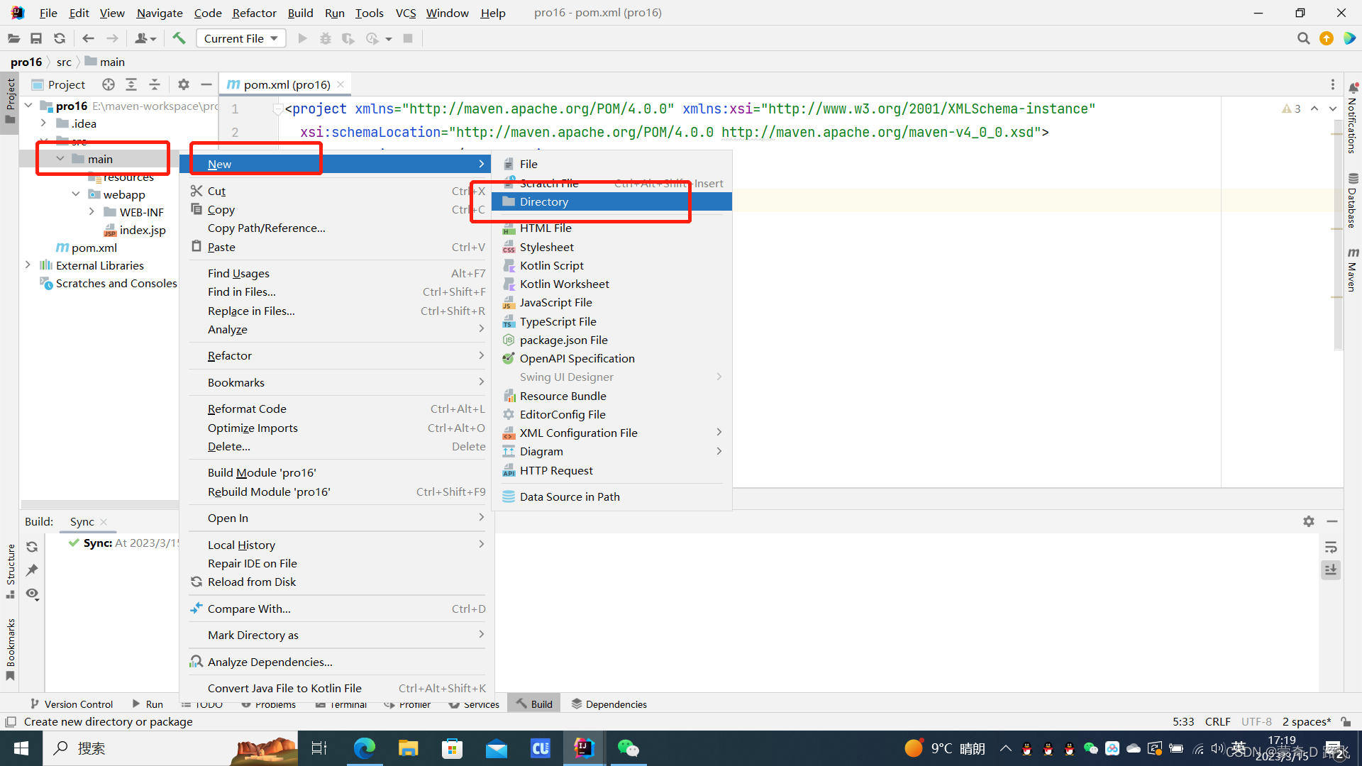Screen dimensions: 1362x766
Task: Choose Mark Directory as context menu entry
Action: click(x=253, y=635)
